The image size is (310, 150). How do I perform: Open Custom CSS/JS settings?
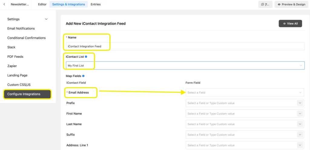click(x=19, y=85)
